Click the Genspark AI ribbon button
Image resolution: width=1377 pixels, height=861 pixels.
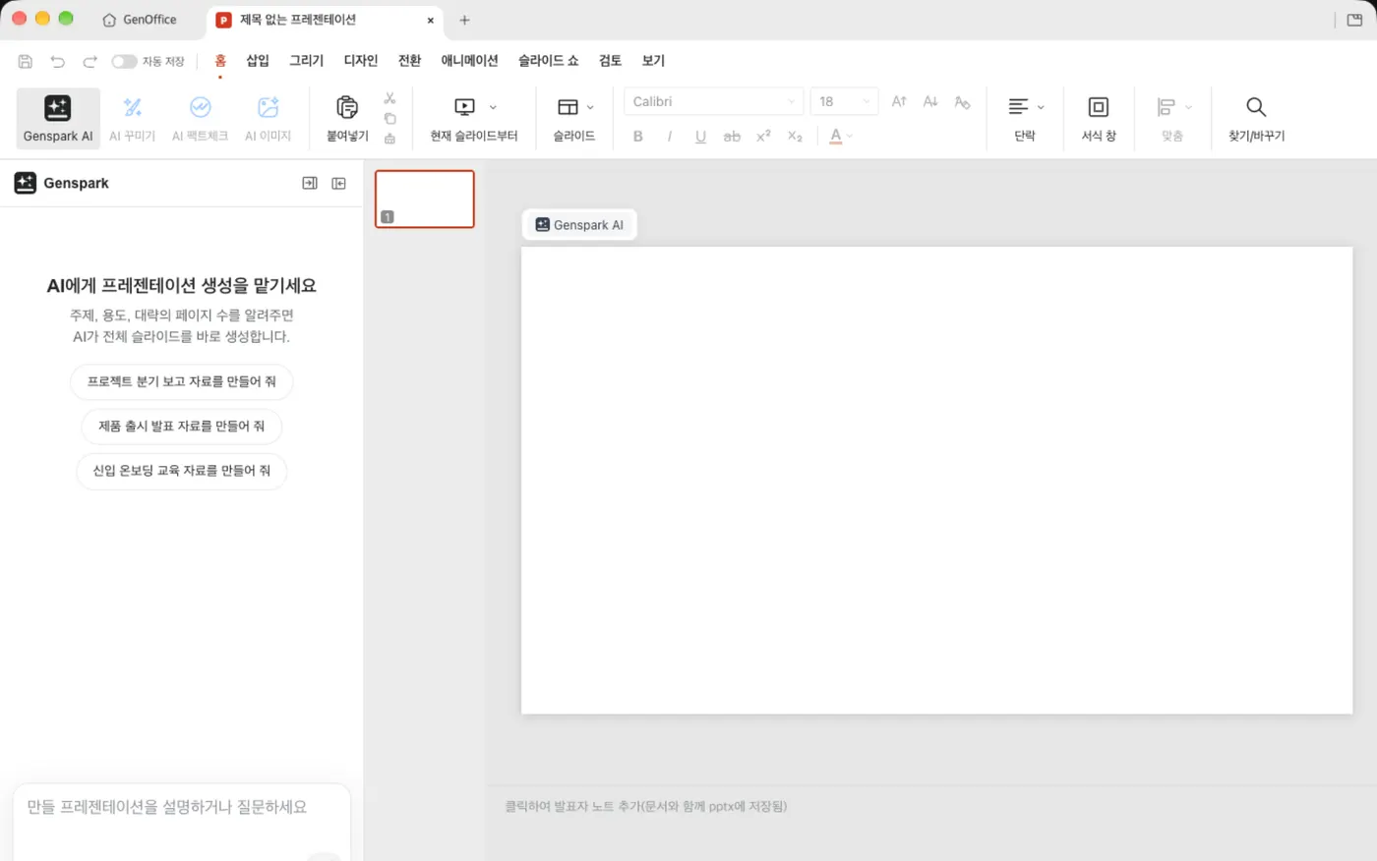point(58,118)
